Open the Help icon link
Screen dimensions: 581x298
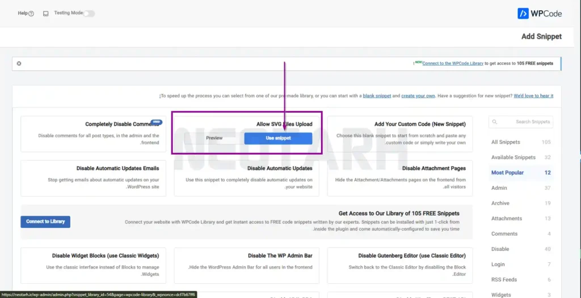[x=26, y=14]
